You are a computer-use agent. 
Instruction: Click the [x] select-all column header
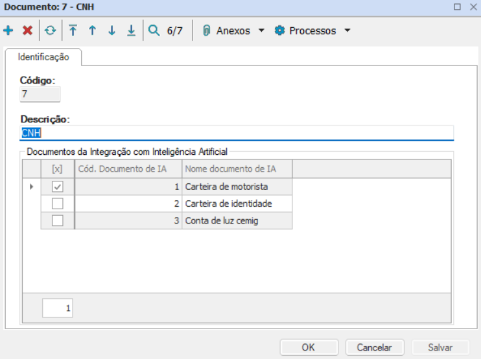pos(57,169)
